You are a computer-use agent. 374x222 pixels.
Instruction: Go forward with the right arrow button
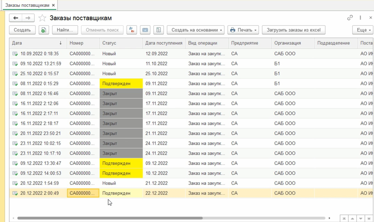click(x=28, y=18)
